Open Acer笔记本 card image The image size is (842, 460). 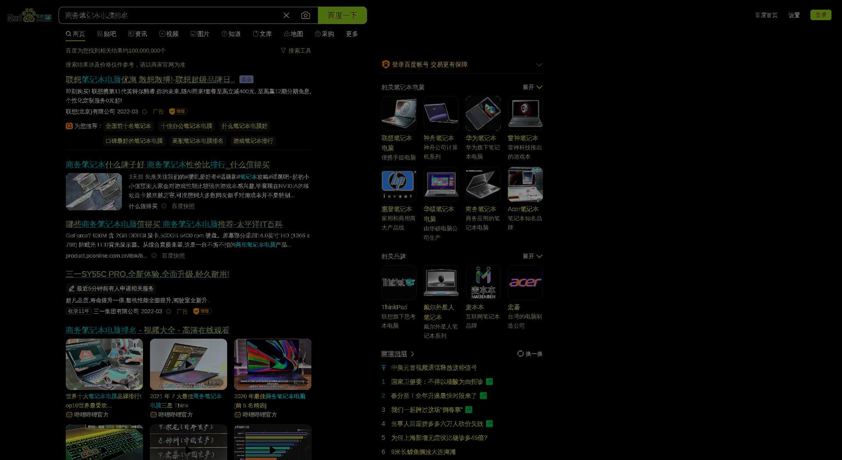tap(525, 184)
